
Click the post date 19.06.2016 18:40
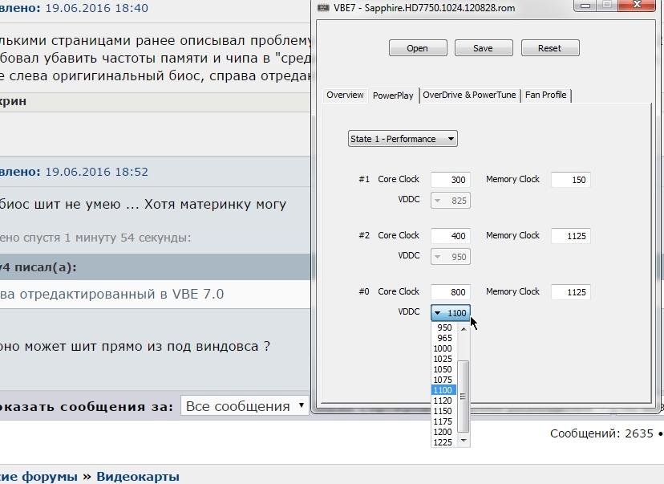point(96,8)
